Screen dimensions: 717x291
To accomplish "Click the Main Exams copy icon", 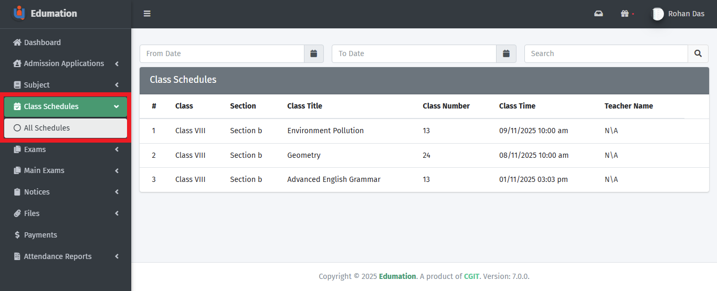I will coord(17,170).
